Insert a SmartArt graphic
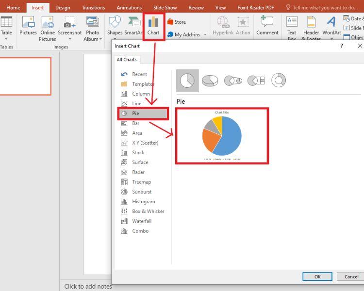The height and width of the screenshot is (291, 364). (134, 26)
